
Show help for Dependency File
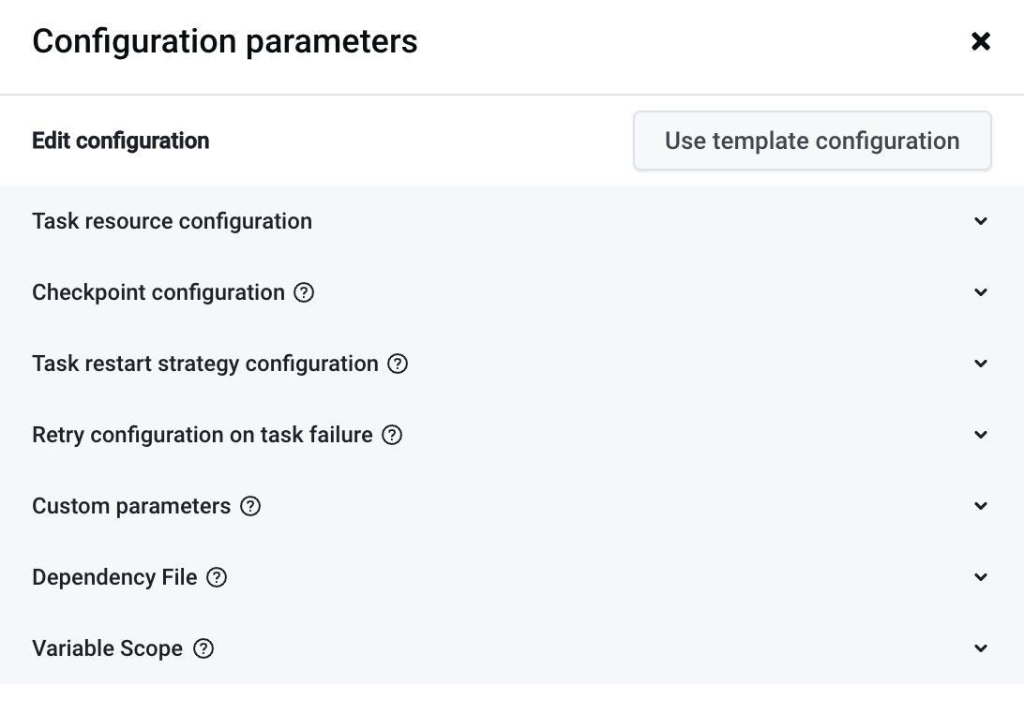tap(217, 577)
